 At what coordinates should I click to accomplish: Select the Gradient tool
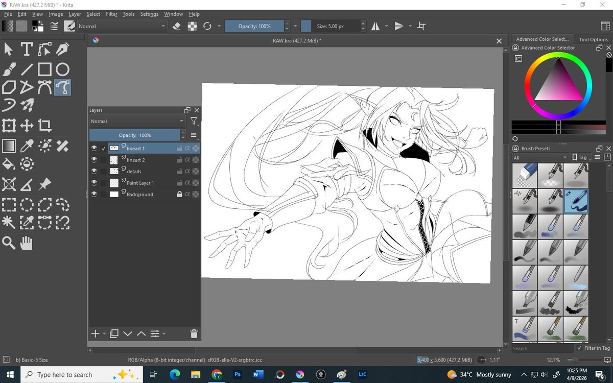(x=9, y=146)
